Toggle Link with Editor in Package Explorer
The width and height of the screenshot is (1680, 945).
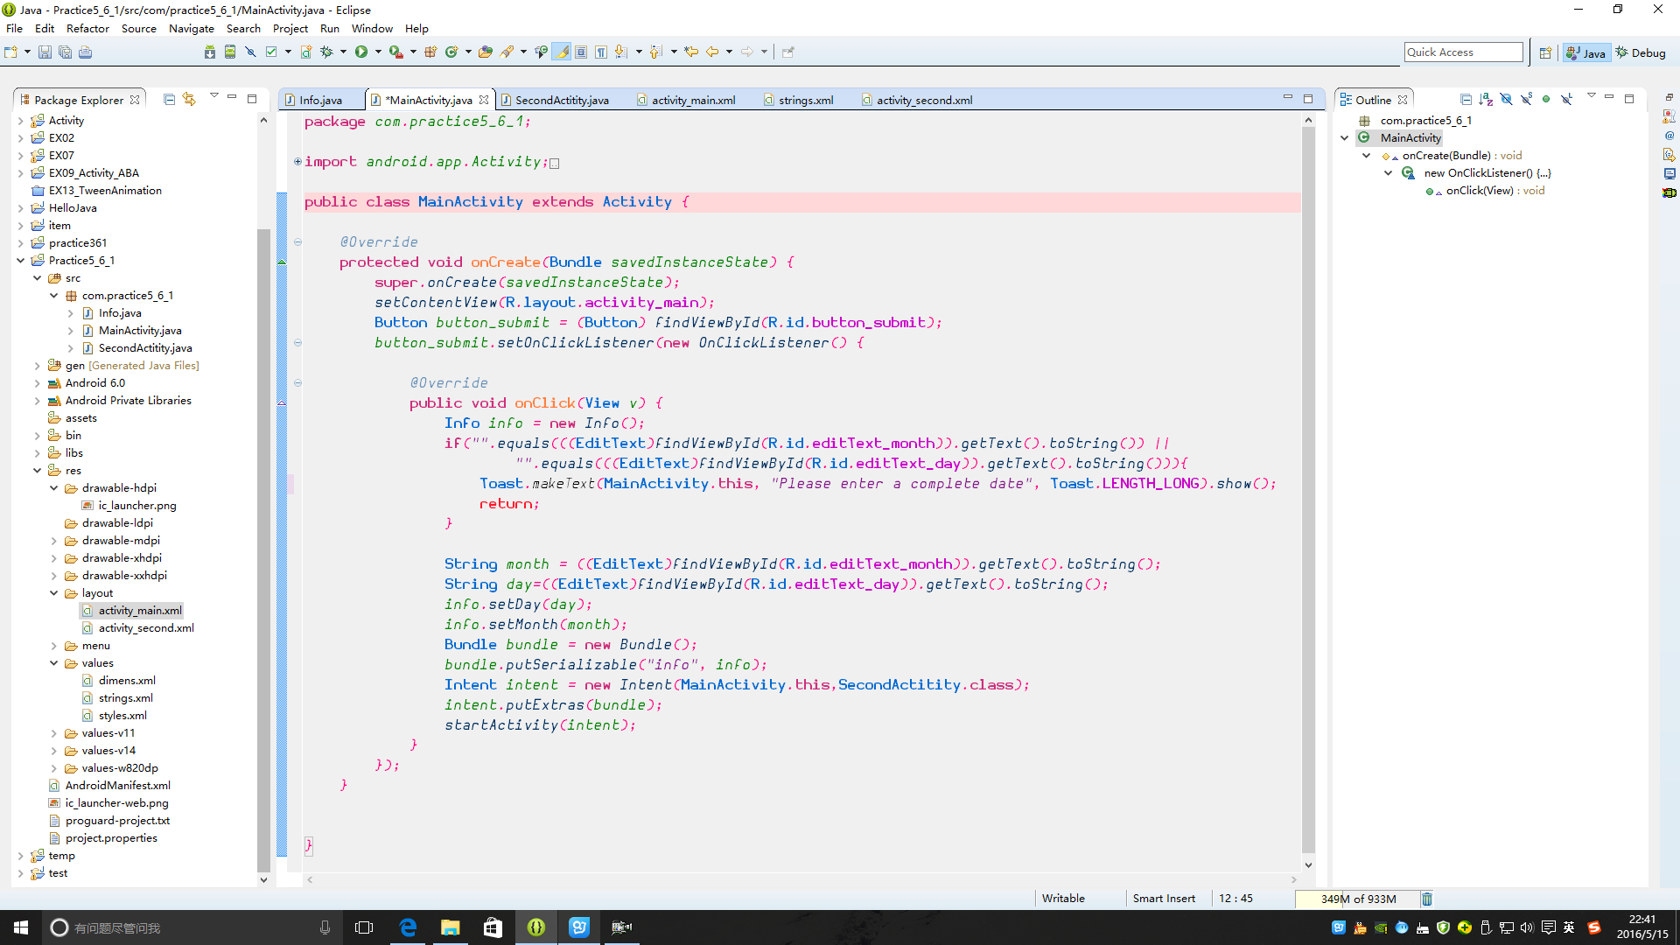(189, 100)
